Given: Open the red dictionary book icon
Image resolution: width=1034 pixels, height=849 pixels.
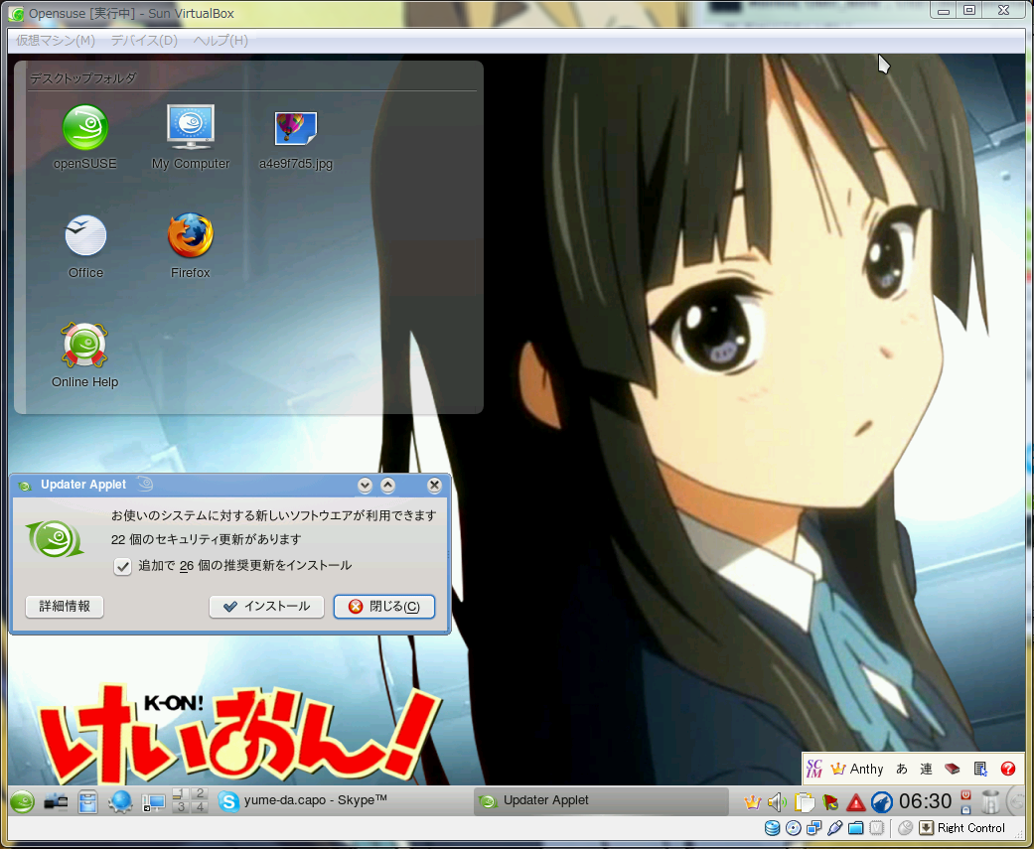Looking at the screenshot, I should pyautogui.click(x=952, y=769).
